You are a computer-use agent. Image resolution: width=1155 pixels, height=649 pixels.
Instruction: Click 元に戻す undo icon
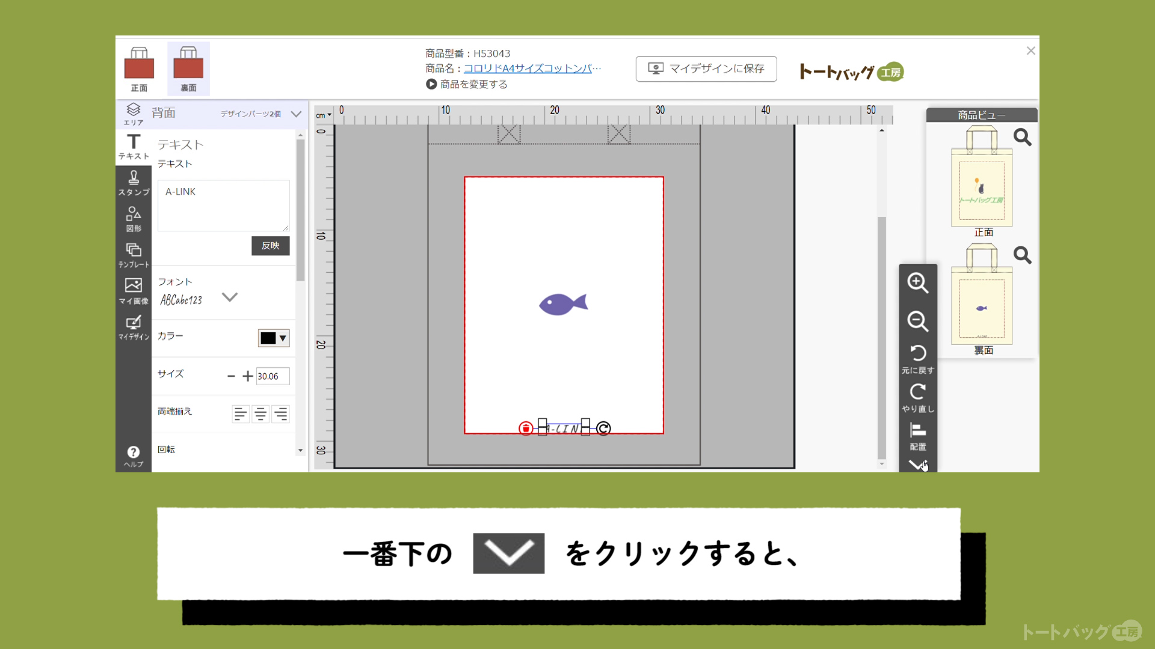[918, 359]
